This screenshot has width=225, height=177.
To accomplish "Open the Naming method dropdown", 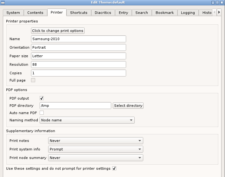I will [x=87, y=120].
